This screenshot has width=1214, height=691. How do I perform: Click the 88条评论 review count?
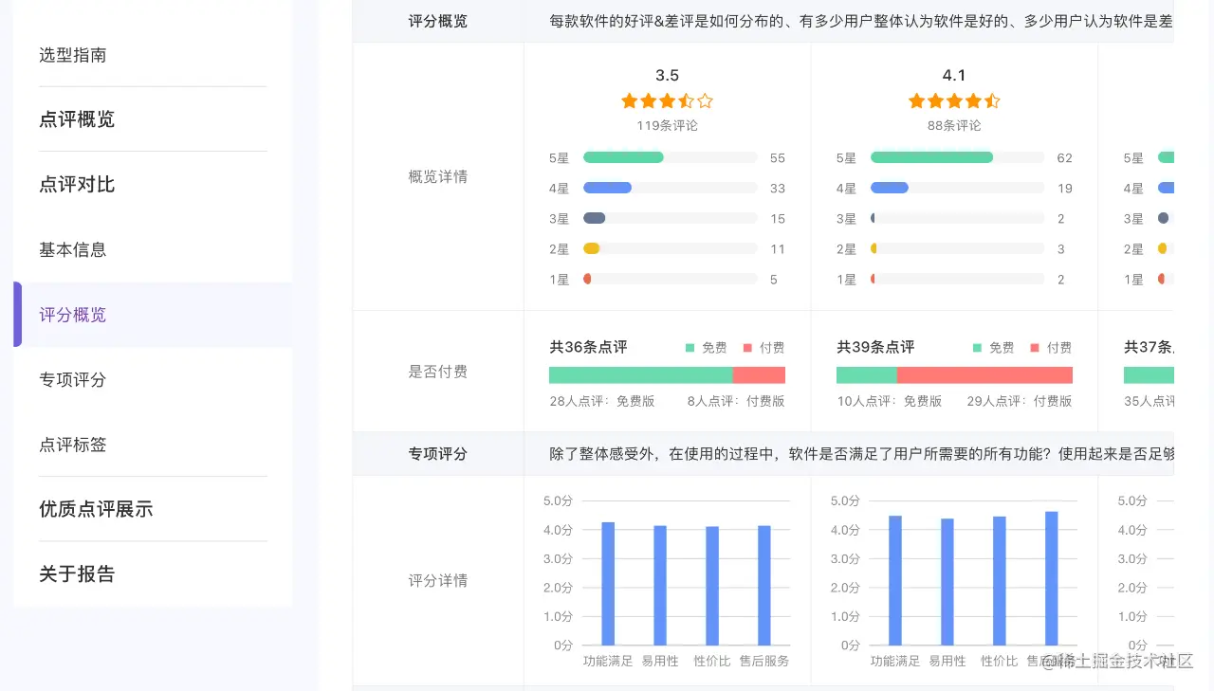pyautogui.click(x=954, y=125)
